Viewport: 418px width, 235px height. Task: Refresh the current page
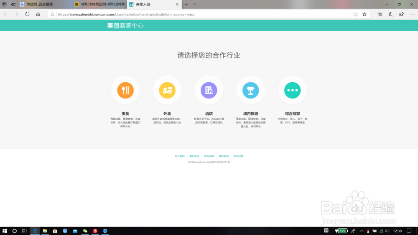click(x=27, y=14)
